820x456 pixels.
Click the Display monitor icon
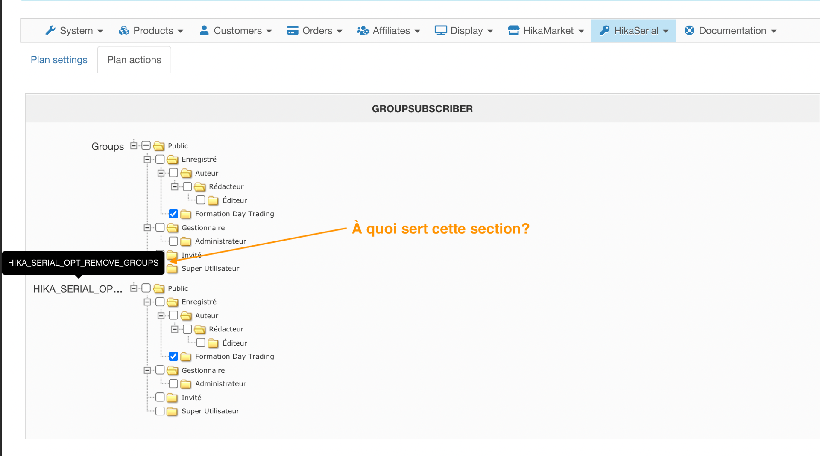(x=440, y=30)
